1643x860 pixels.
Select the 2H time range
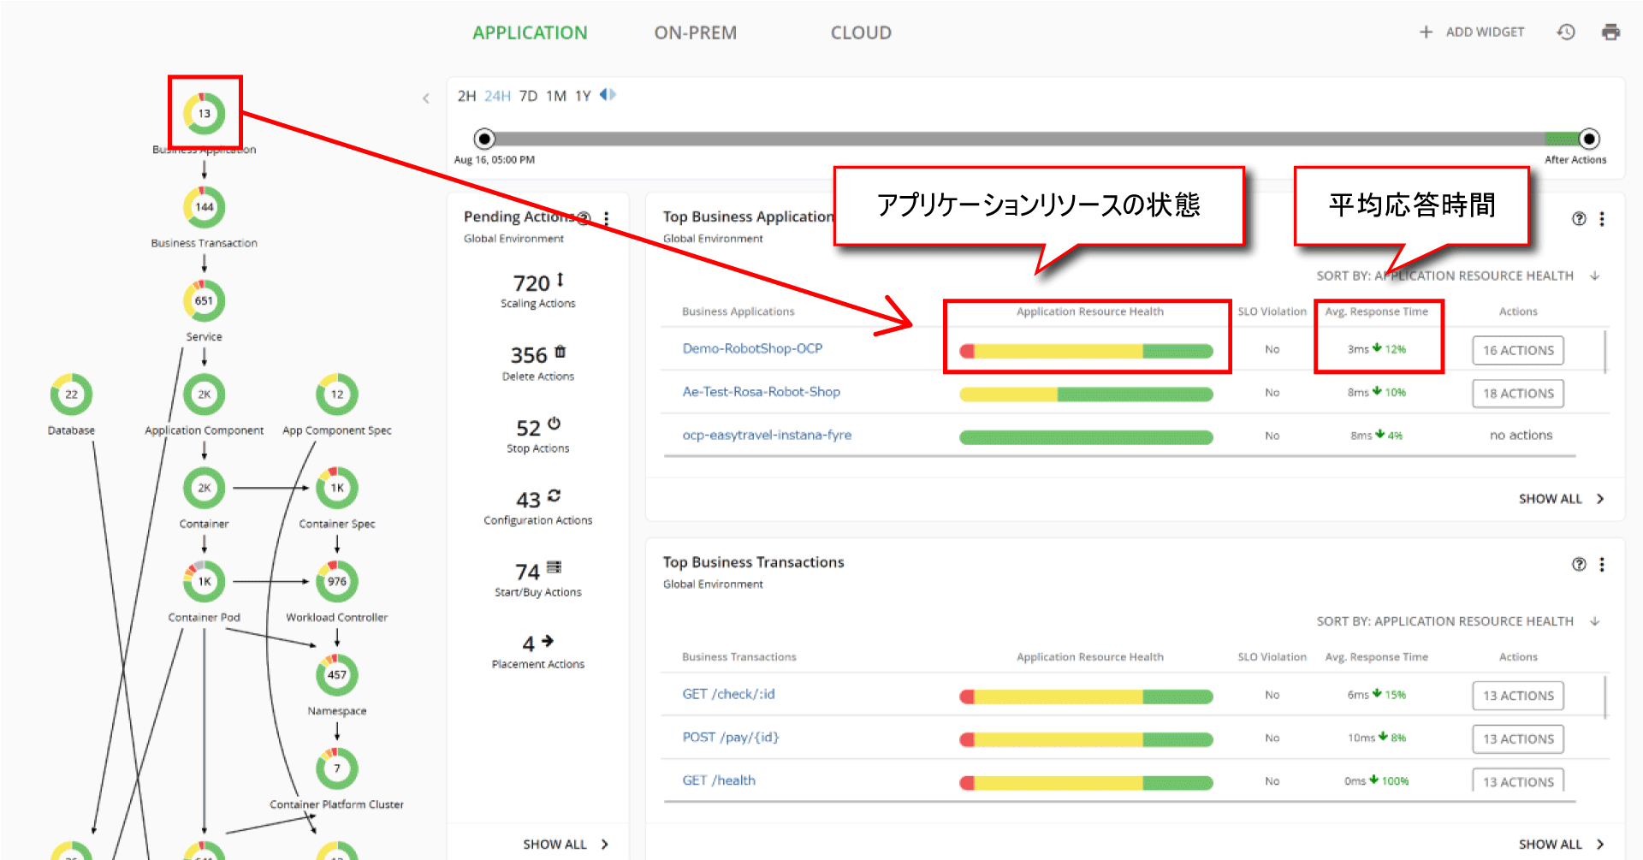coord(466,96)
